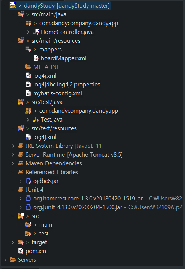The image size is (185, 269).
Task: Click the JUnit 4 library icon
Action: click(21, 190)
